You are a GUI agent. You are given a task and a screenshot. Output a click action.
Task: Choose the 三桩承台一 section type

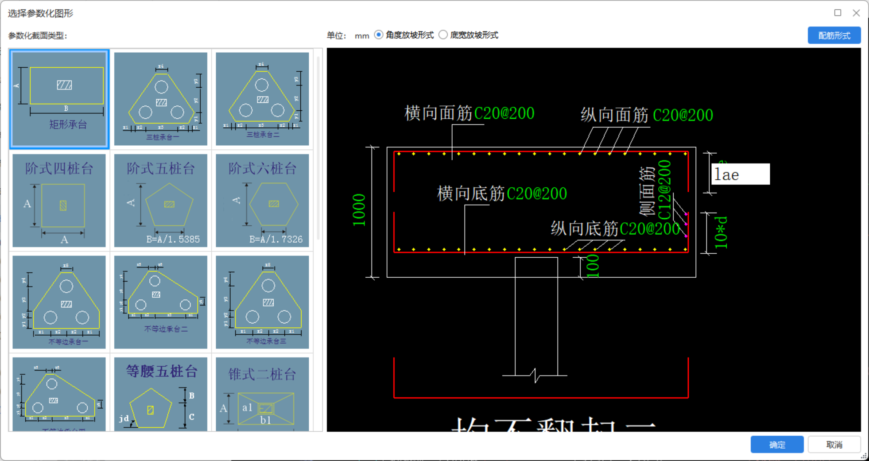point(161,99)
